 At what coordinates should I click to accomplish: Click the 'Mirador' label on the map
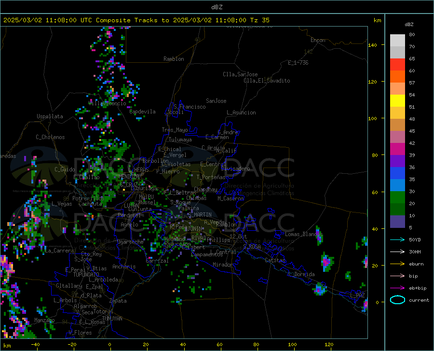click(222, 265)
